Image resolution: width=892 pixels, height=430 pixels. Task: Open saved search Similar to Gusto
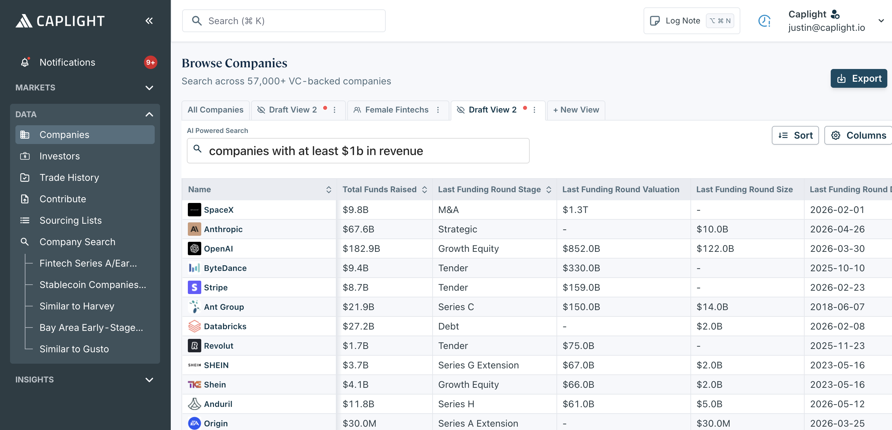click(74, 349)
